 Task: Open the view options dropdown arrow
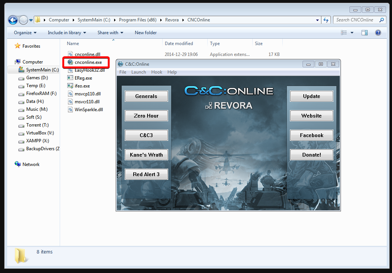352,33
